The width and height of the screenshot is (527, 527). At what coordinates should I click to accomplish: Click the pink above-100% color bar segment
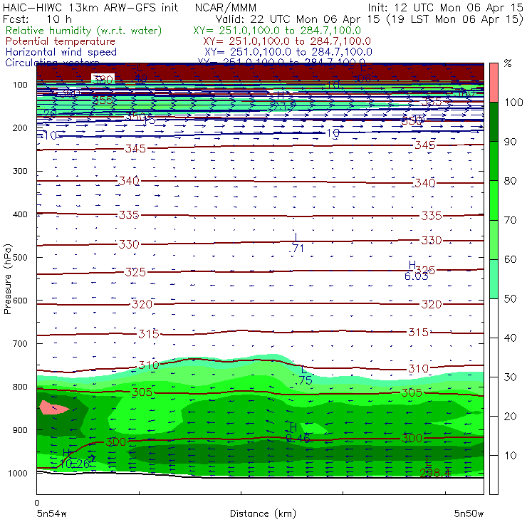494,83
